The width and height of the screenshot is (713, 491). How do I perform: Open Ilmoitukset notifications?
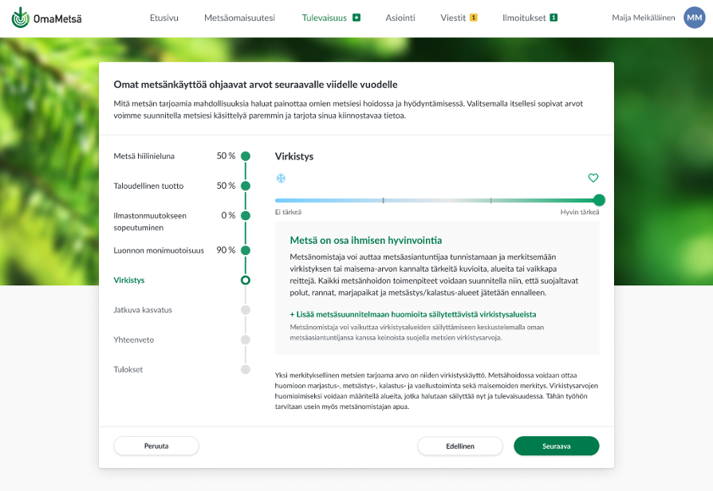click(x=524, y=18)
